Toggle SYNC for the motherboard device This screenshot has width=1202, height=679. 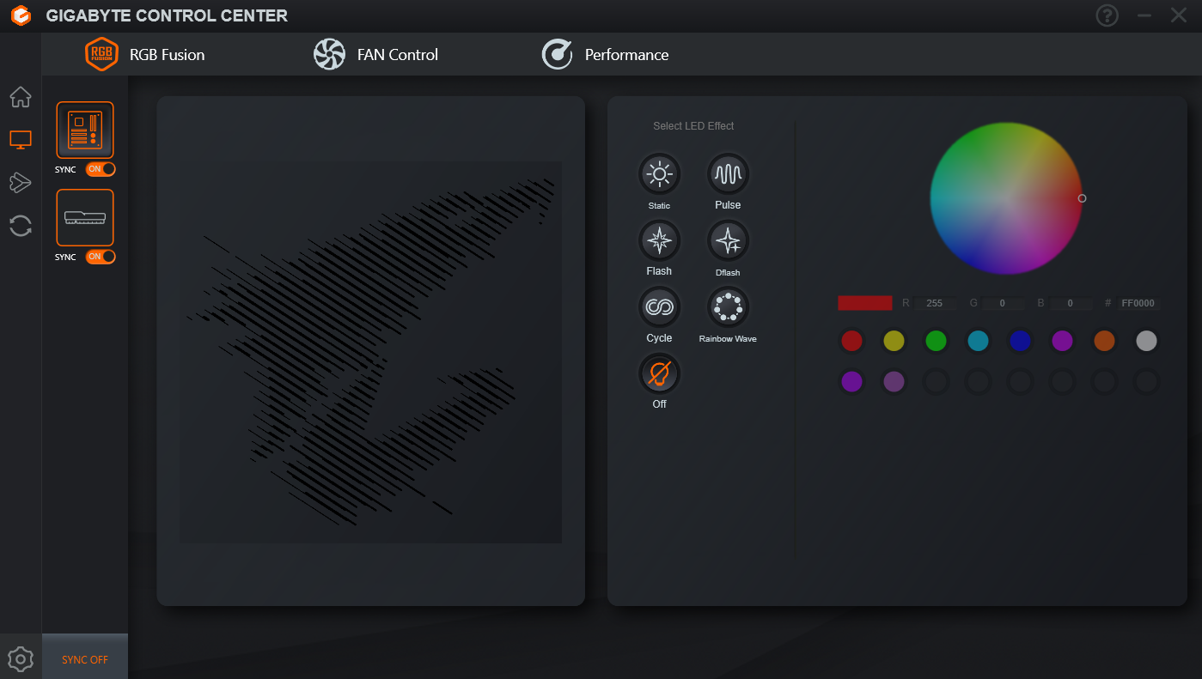point(101,169)
